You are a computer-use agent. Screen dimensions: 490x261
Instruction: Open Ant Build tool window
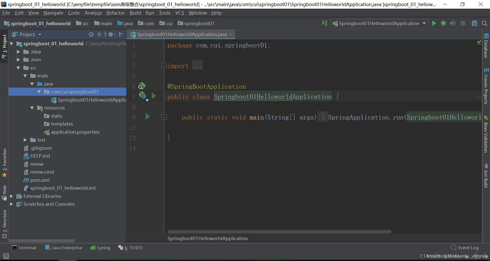click(x=486, y=176)
